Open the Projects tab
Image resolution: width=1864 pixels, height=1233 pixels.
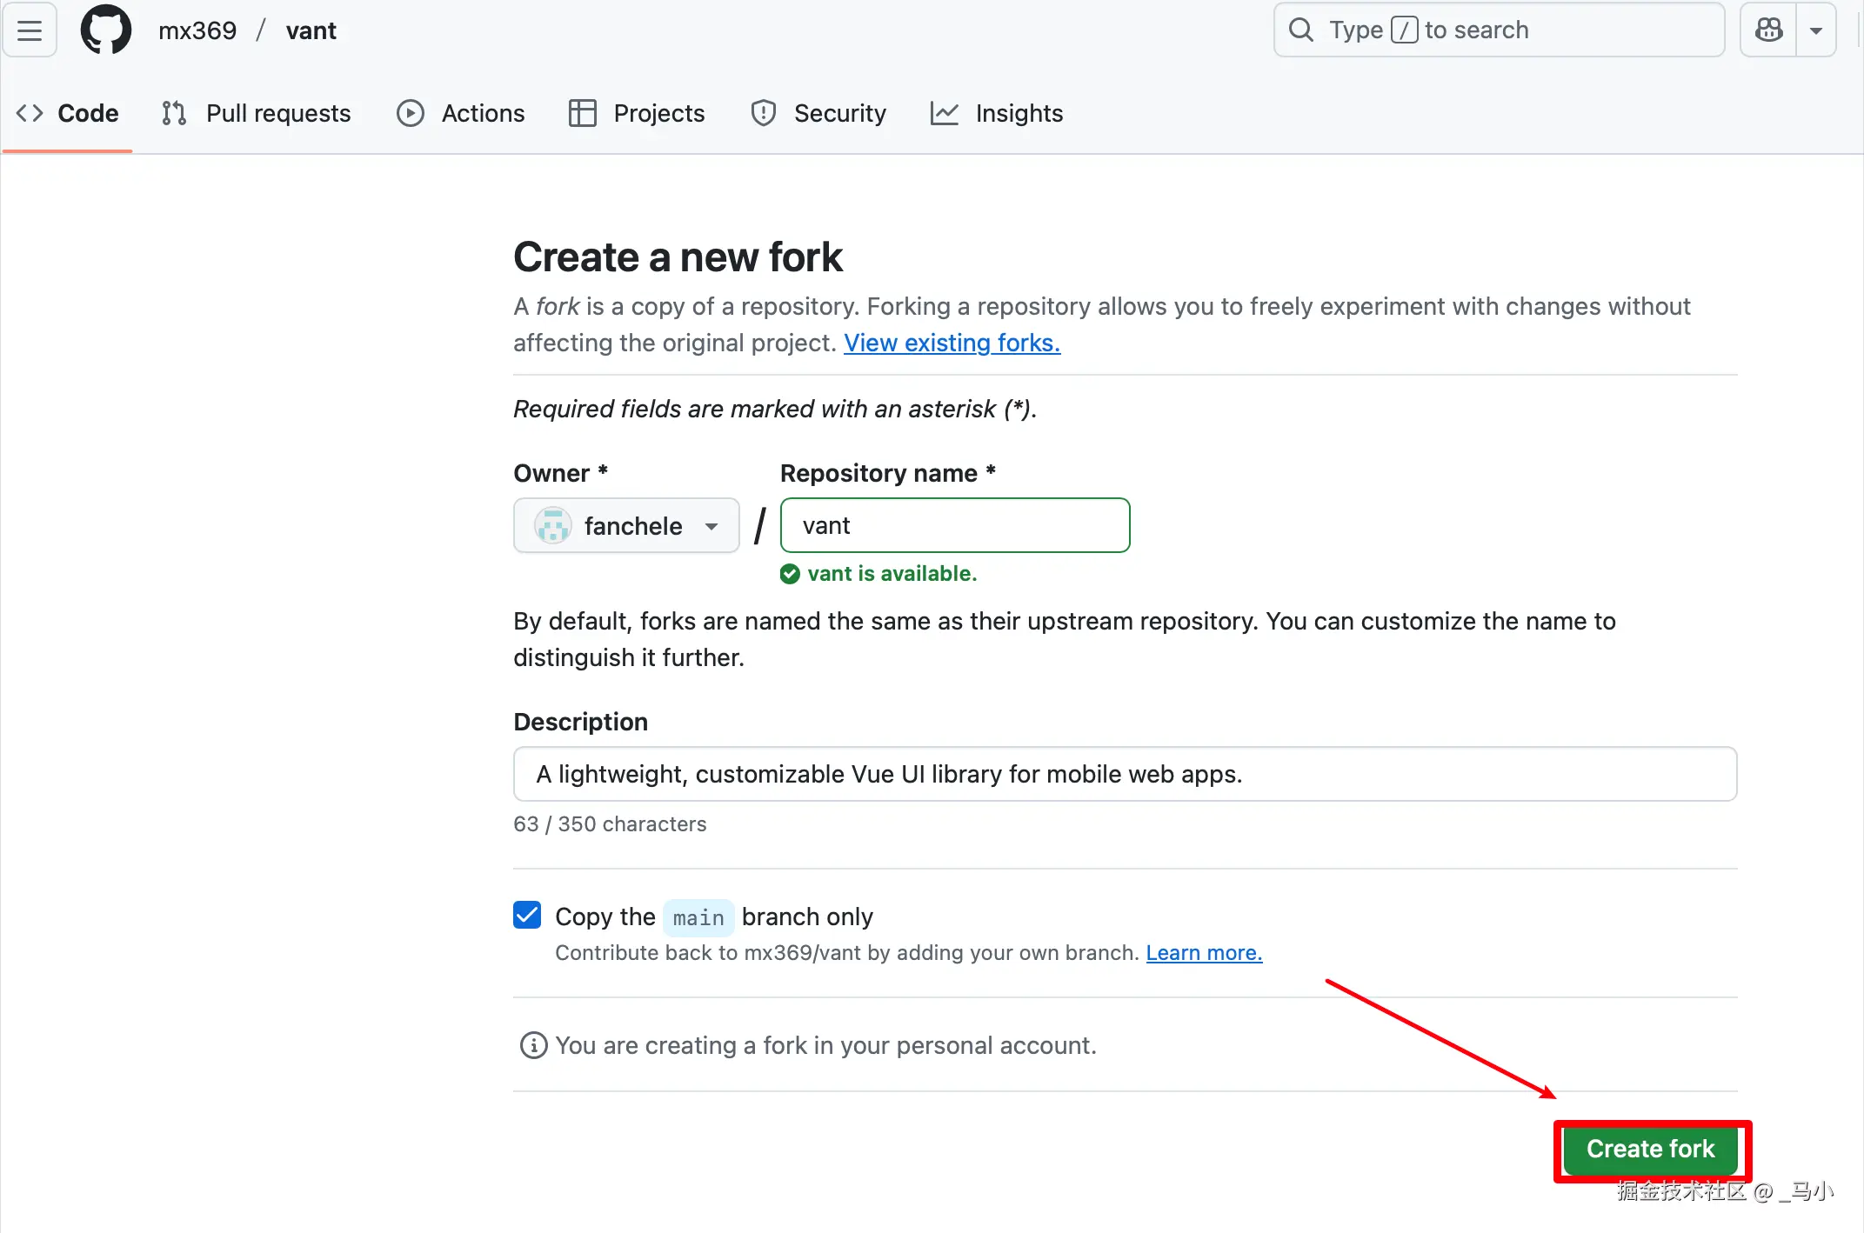point(658,113)
